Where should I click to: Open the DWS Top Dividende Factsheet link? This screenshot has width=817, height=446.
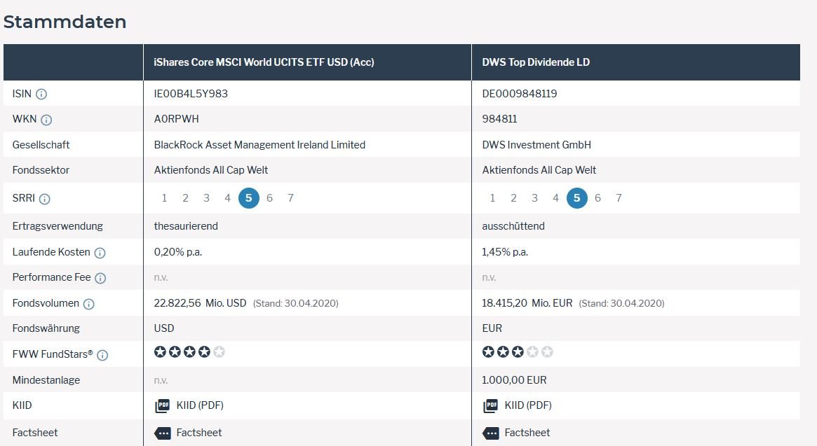click(x=527, y=433)
